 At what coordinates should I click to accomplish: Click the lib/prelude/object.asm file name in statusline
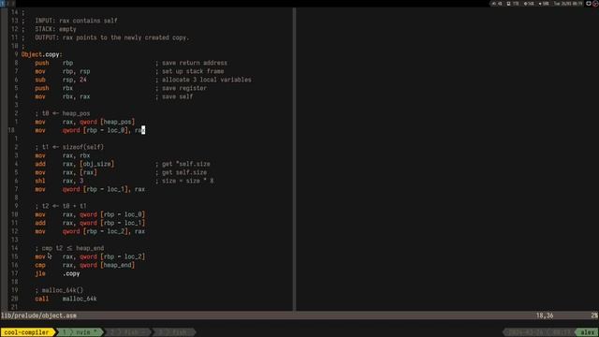[x=38, y=315]
